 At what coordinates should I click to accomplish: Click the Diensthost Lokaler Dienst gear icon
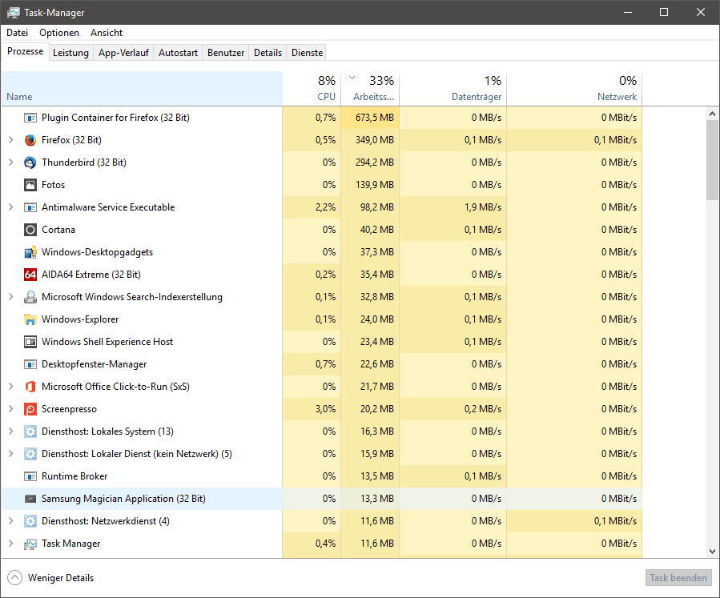point(30,454)
